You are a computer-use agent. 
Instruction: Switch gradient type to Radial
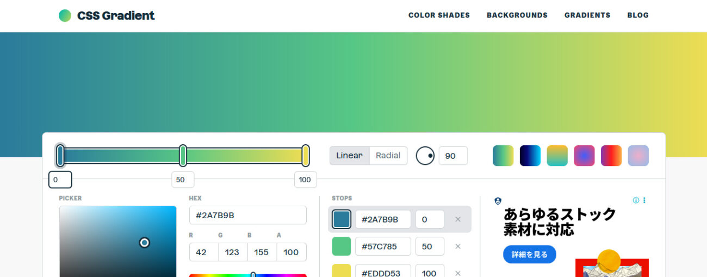pos(388,156)
